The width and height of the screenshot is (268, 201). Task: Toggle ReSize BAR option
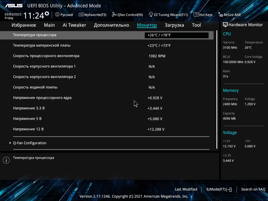(230, 15)
